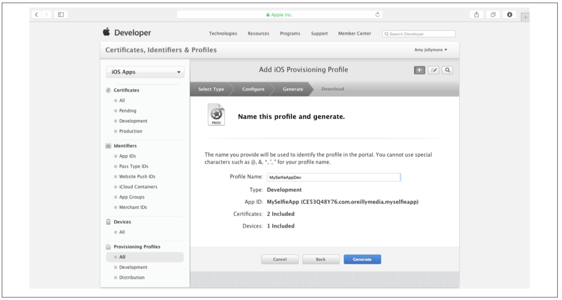
Task: Open Pending certificates in the sidebar
Action: [x=127, y=110]
